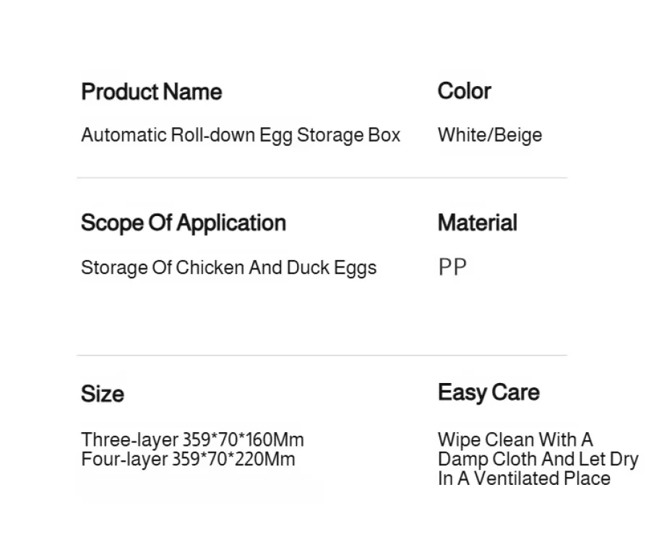Click the divider line above the Size row

[322, 355]
